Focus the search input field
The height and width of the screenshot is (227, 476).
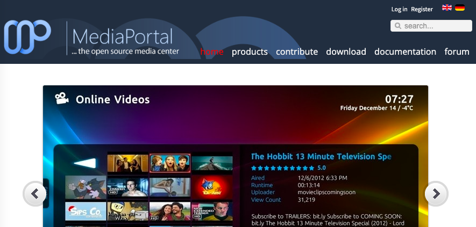(x=431, y=26)
